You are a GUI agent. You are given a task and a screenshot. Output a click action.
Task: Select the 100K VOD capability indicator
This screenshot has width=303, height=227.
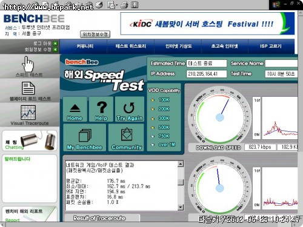(x=153, y=100)
